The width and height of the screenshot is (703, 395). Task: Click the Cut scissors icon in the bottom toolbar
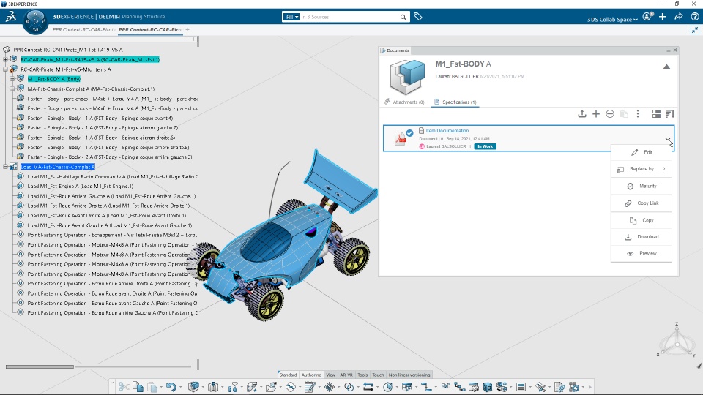point(124,386)
